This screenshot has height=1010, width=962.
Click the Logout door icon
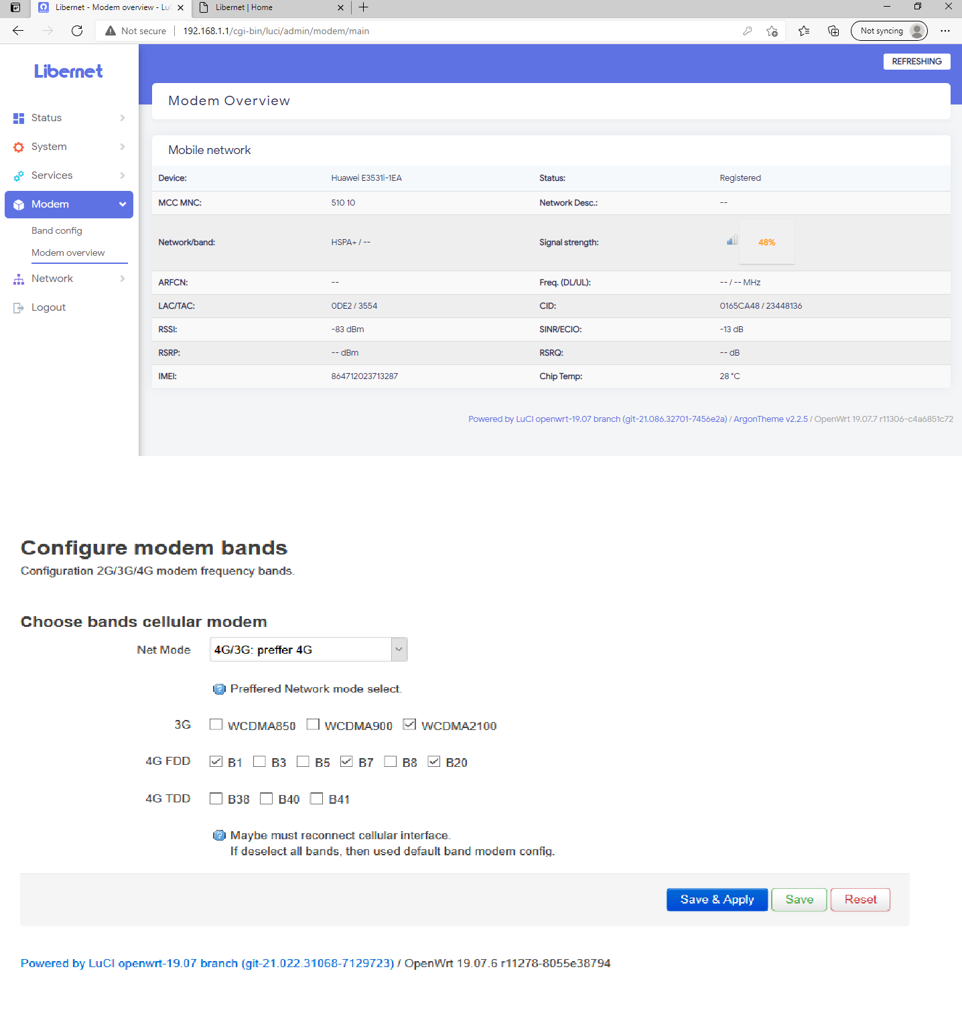click(x=19, y=307)
